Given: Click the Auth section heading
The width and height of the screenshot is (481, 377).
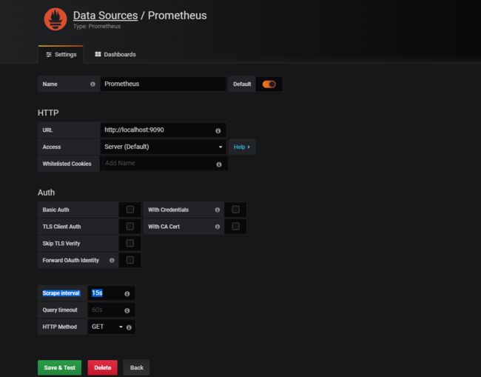Looking at the screenshot, I should pyautogui.click(x=47, y=193).
